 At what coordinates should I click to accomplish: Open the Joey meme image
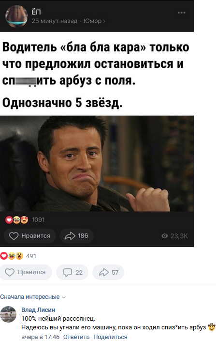coord(97,164)
